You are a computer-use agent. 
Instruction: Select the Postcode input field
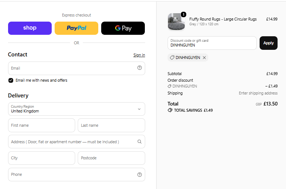111,158
